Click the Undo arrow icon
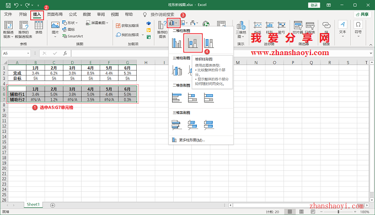The image size is (375, 215). [16, 5]
